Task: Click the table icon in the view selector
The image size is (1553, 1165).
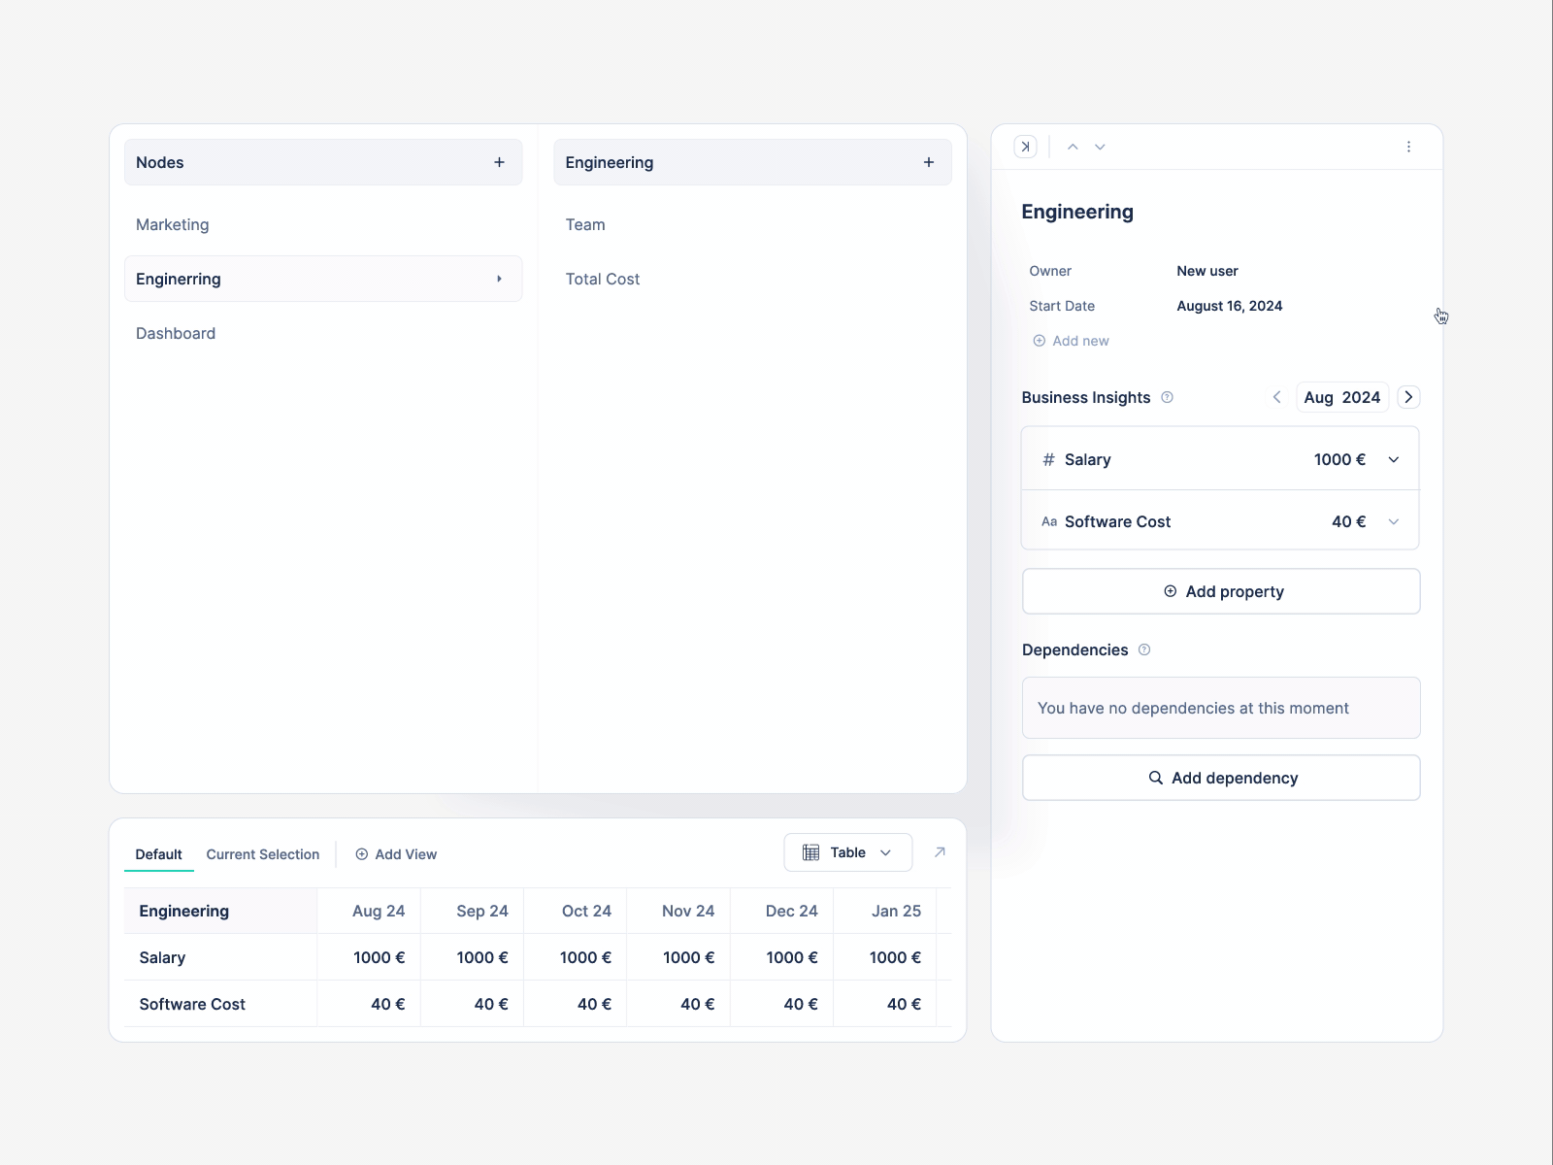Action: pos(811,851)
